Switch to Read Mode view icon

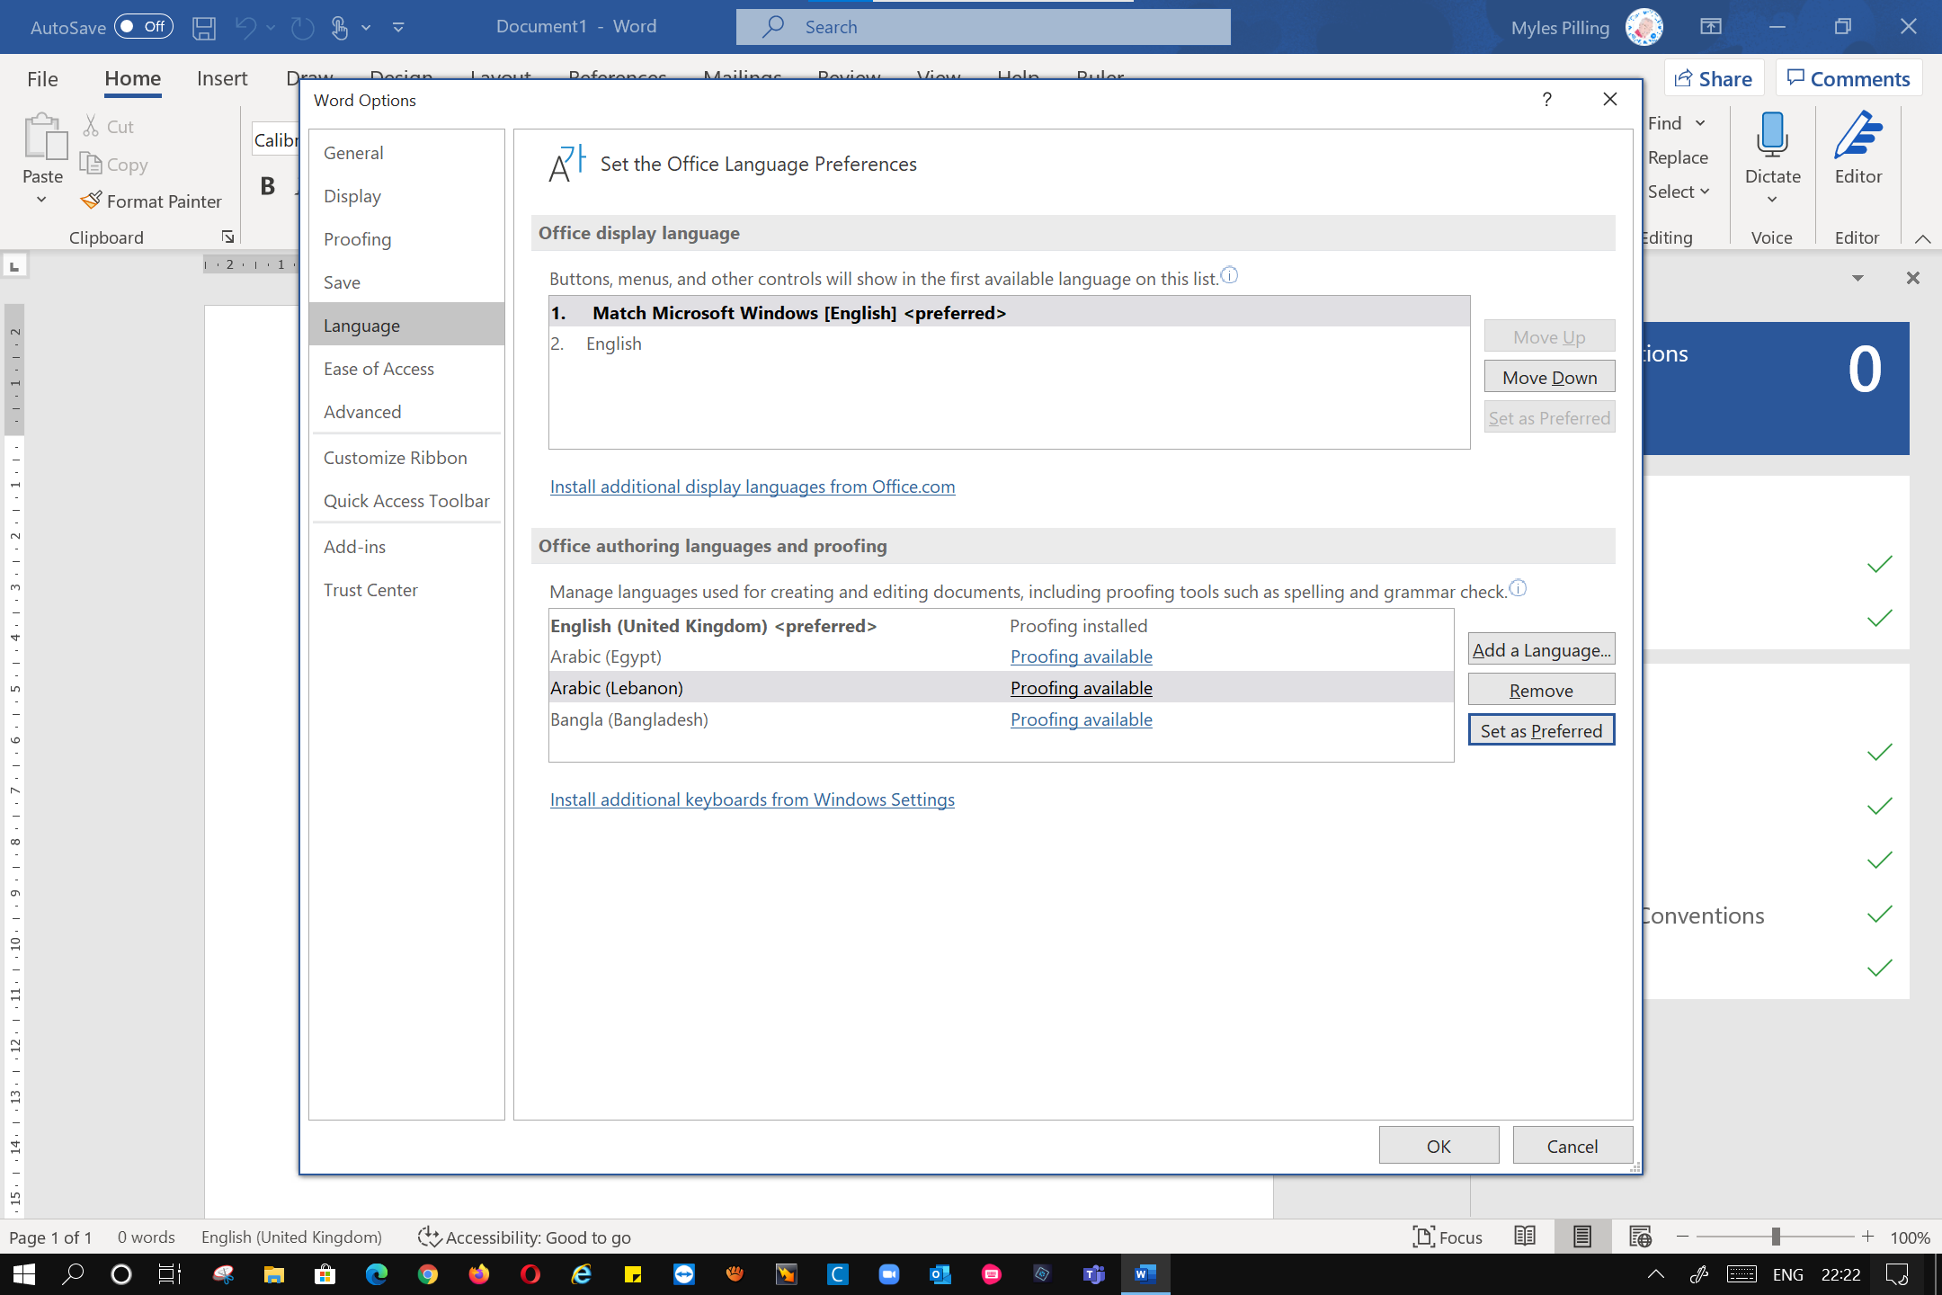click(1525, 1237)
